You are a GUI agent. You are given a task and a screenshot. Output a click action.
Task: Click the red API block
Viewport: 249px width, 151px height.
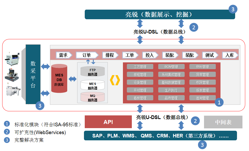point(108,122)
